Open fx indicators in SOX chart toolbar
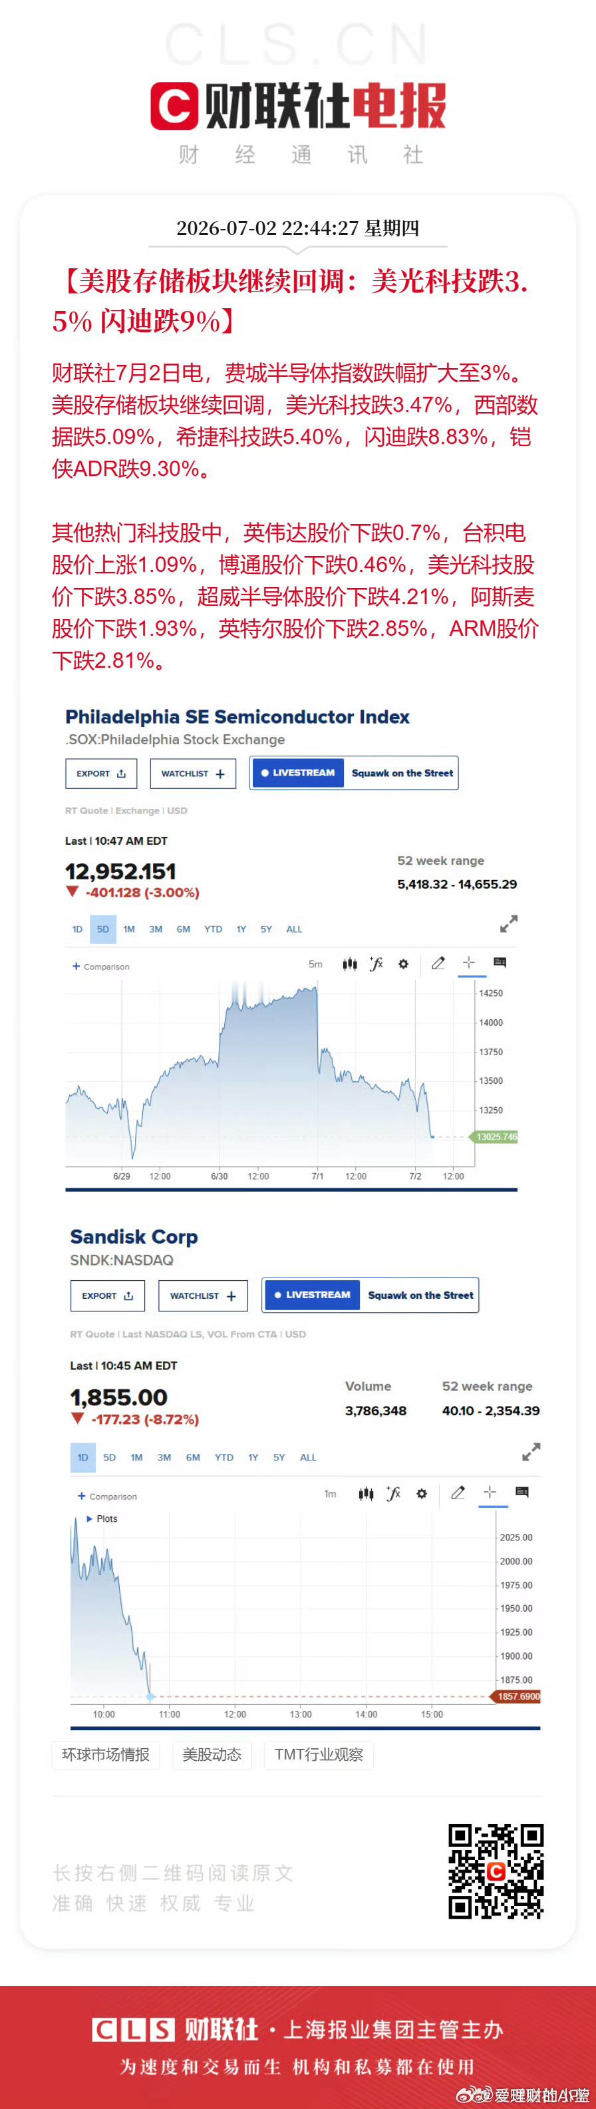Image resolution: width=596 pixels, height=2109 pixels. (x=376, y=963)
